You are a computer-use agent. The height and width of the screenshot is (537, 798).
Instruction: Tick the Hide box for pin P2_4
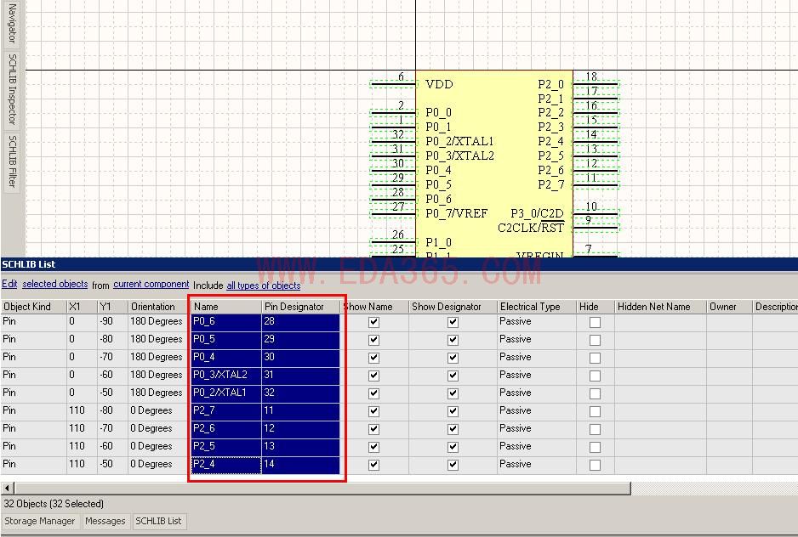pyautogui.click(x=595, y=465)
